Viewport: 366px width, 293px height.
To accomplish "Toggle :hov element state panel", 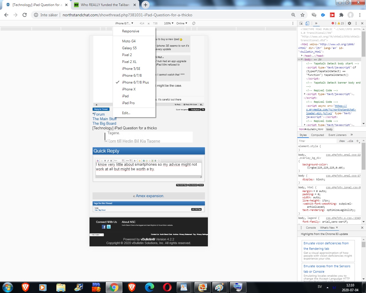I will point(342,141).
